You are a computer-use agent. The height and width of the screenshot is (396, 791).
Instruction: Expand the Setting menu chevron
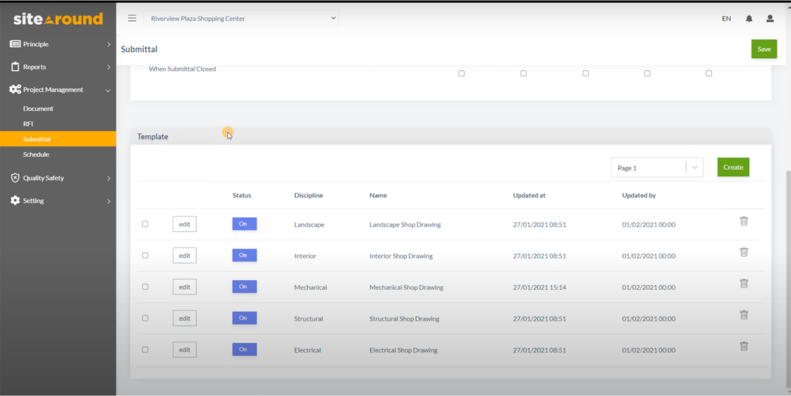(x=109, y=201)
